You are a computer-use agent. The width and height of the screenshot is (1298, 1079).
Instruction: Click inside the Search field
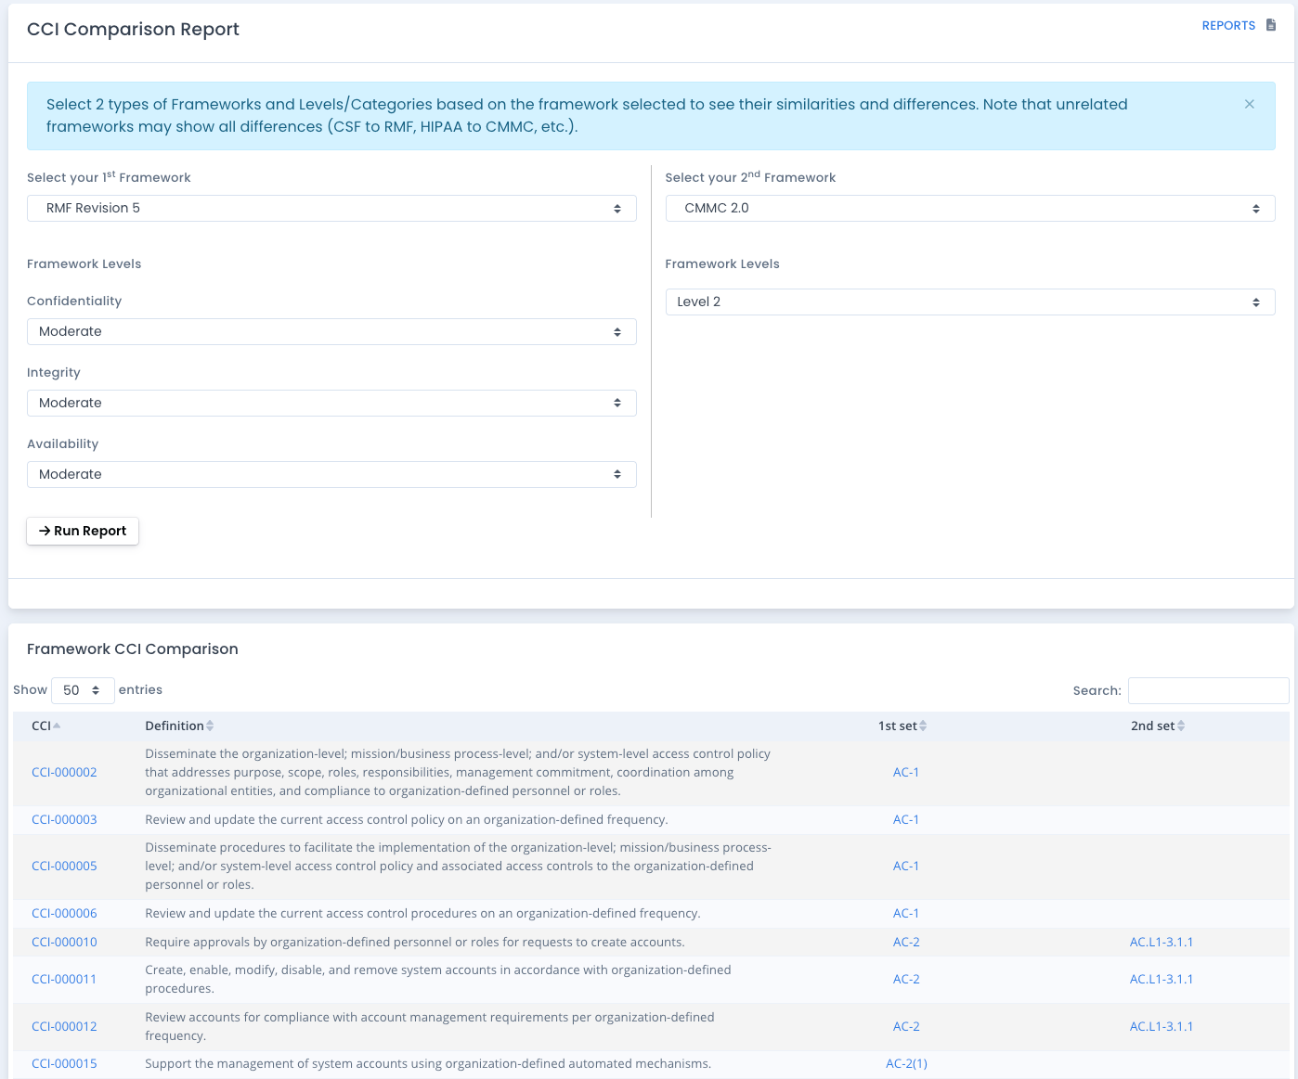click(1208, 690)
